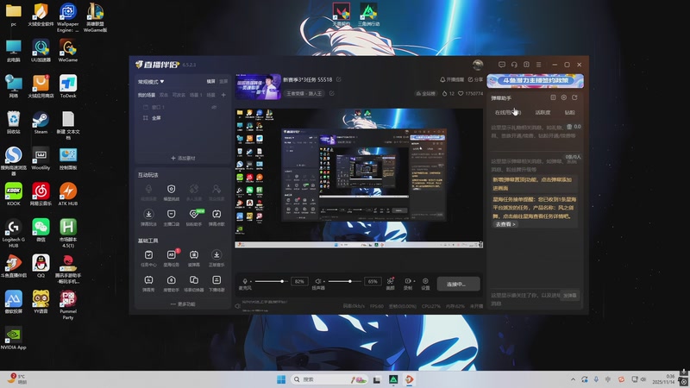Open the Steam desktop icon
Screen dimensions: 690x388
tap(41, 122)
